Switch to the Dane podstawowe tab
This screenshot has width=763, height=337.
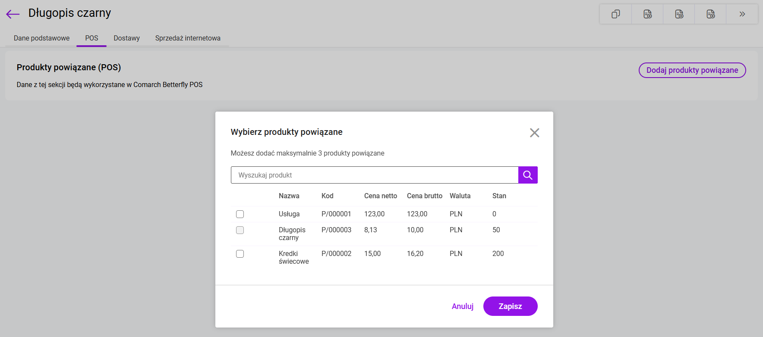tap(41, 38)
